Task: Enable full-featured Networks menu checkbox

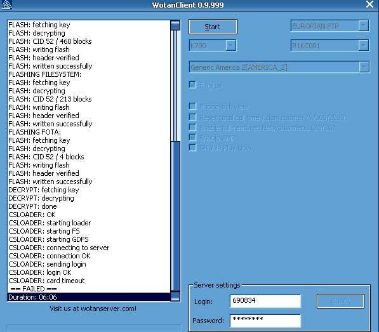Action: point(192,127)
